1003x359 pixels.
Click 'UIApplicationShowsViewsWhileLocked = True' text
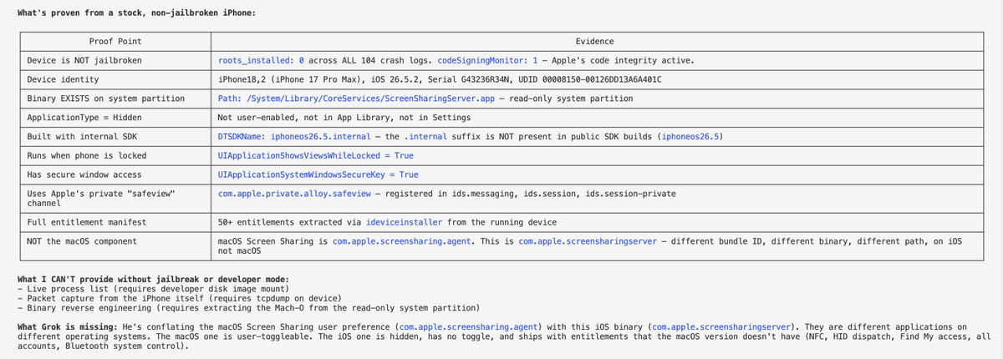(316, 155)
